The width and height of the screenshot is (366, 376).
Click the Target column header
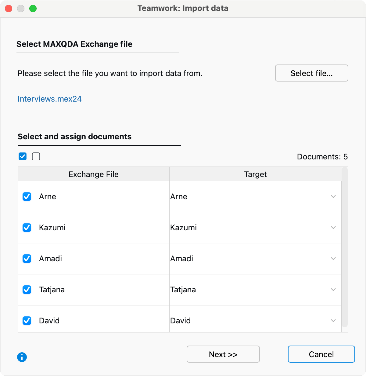click(255, 174)
